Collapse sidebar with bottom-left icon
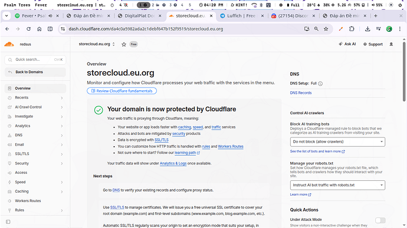Viewport: 407px width, 228px height. click(x=8, y=222)
